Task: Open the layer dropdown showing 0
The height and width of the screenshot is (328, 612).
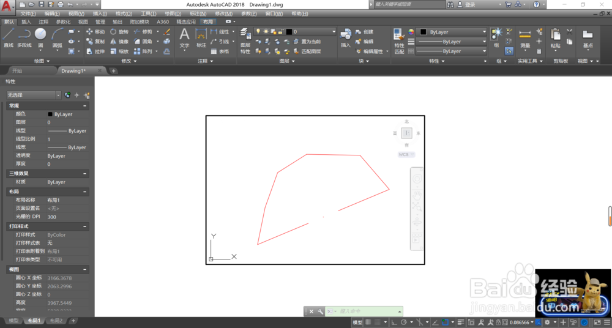Action: coord(295,32)
